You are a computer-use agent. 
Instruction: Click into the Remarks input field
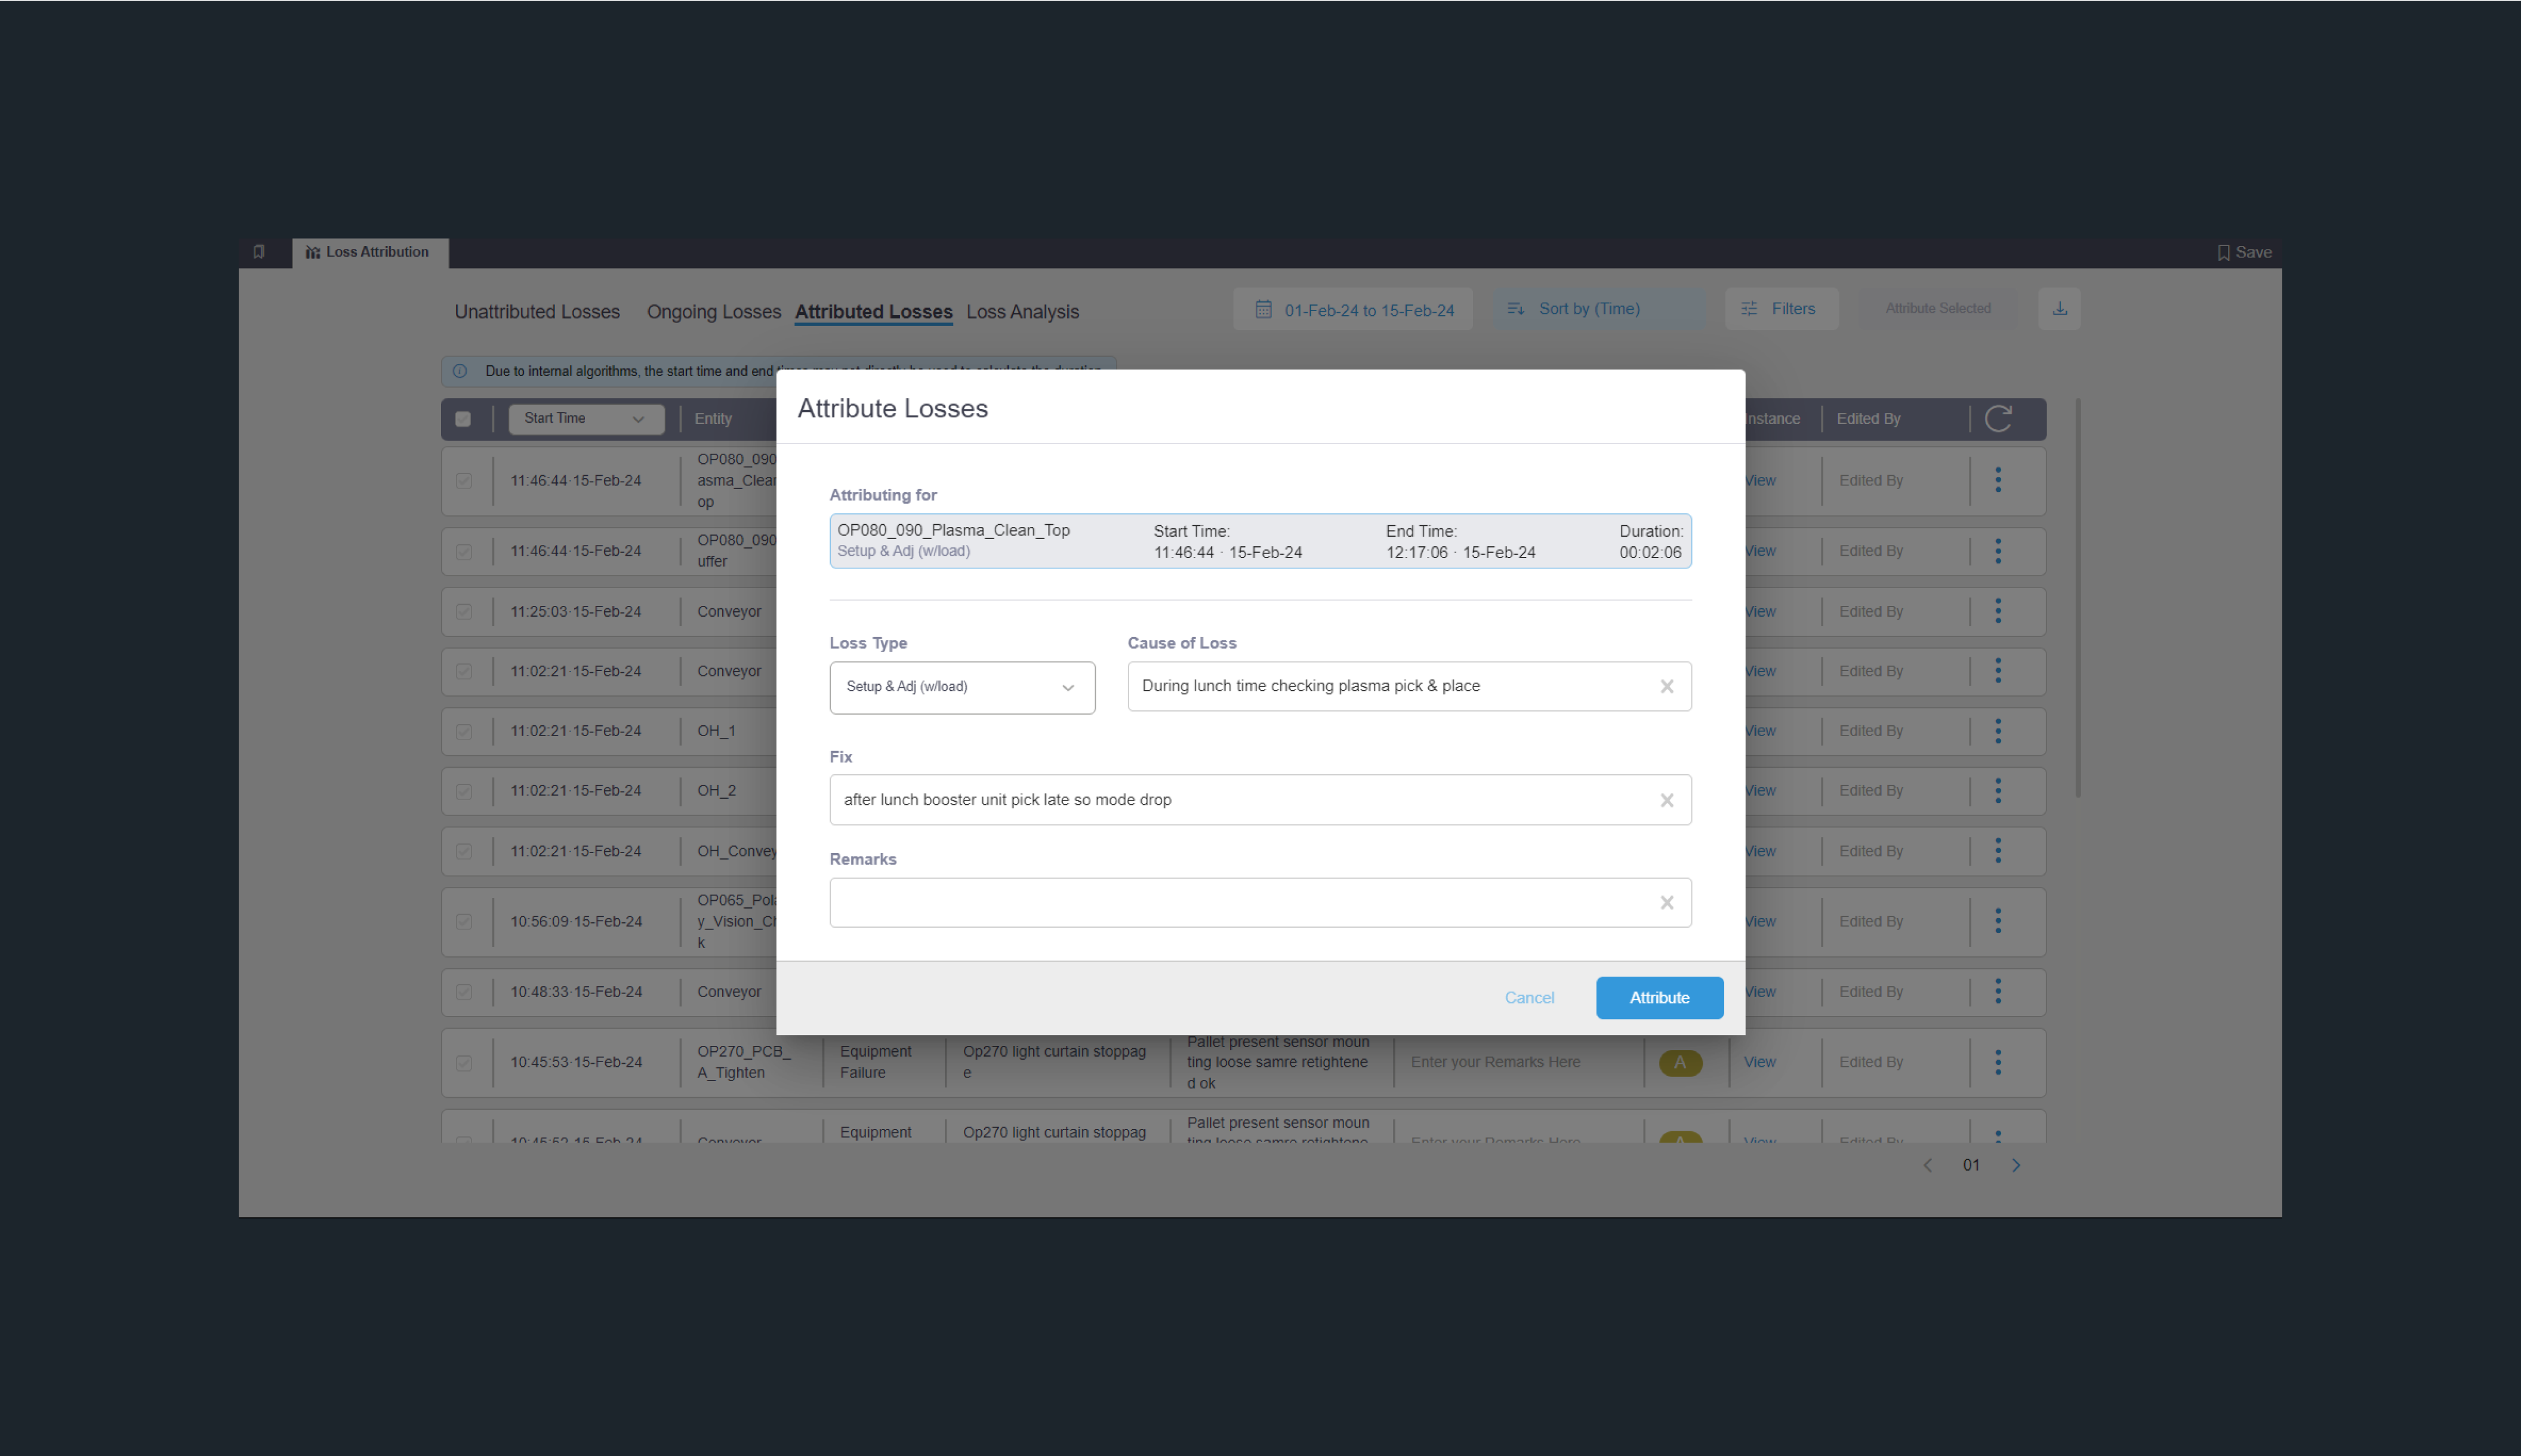[x=1240, y=903]
